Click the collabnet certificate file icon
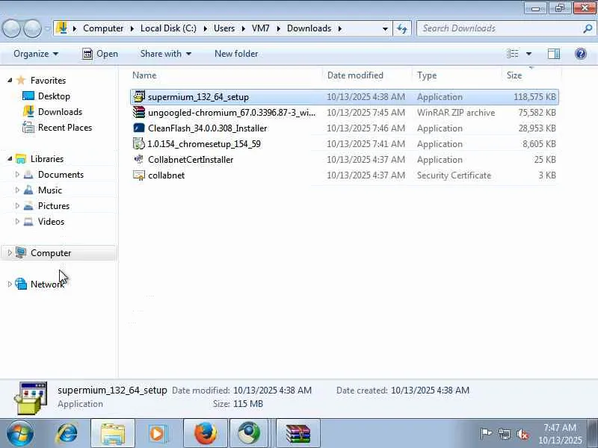The height and width of the screenshot is (448, 598). click(x=139, y=175)
